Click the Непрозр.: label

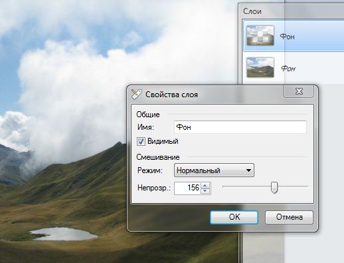pyautogui.click(x=154, y=188)
